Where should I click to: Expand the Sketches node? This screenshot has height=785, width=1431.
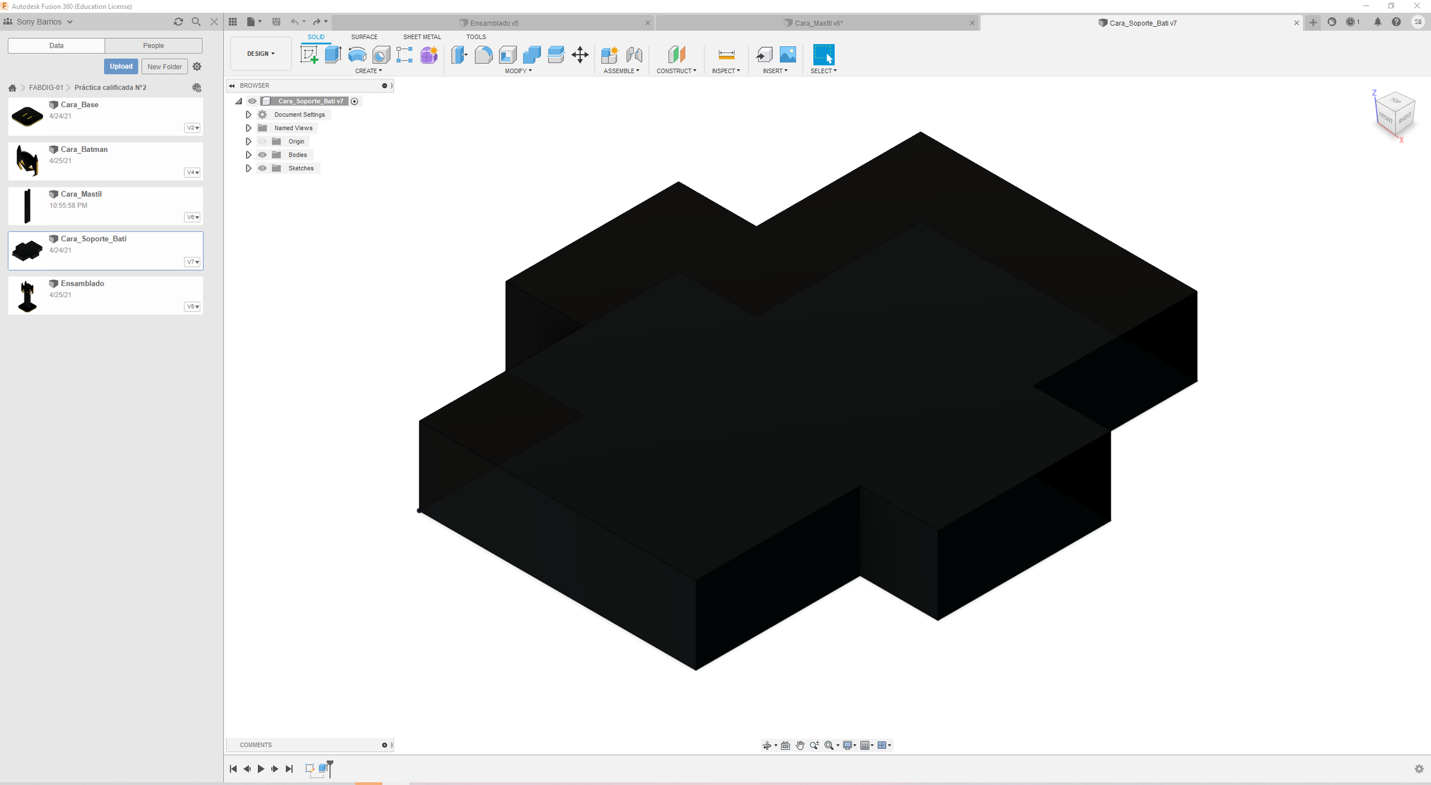coord(249,169)
